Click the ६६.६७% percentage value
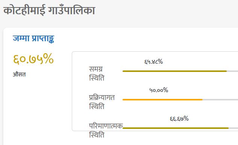Viewport: 238px width, 145px height. click(x=179, y=118)
